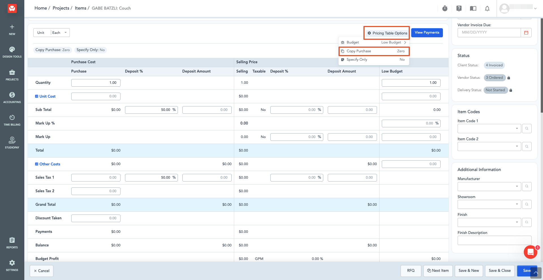Expand the Unit Each dropdown

[x=60, y=33]
